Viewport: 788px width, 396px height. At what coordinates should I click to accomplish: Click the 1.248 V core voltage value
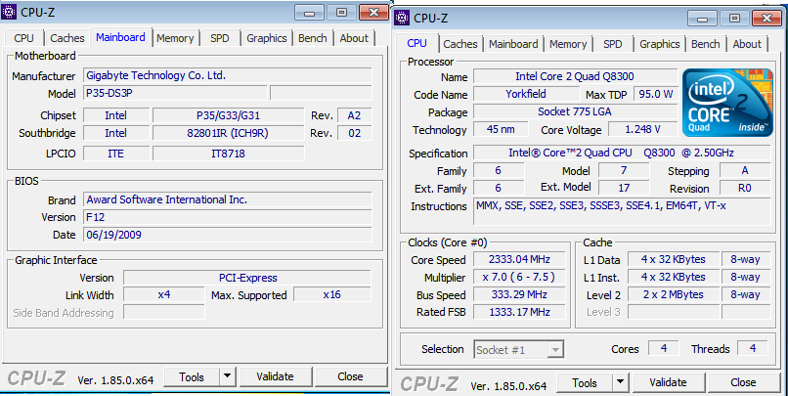[642, 129]
